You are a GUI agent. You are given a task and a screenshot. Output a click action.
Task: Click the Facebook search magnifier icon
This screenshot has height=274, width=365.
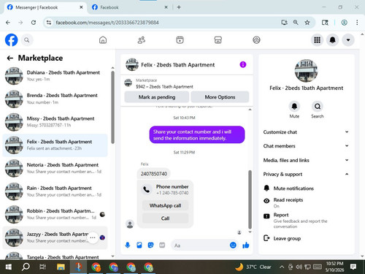[x=27, y=40]
